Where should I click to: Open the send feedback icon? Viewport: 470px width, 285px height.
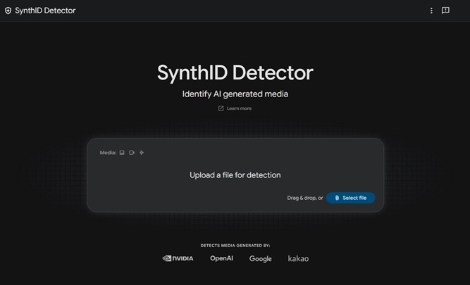click(445, 11)
